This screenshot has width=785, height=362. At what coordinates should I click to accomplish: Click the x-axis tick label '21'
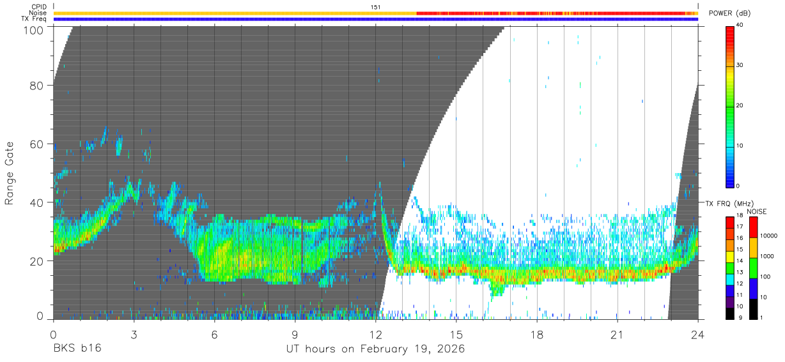pos(618,334)
